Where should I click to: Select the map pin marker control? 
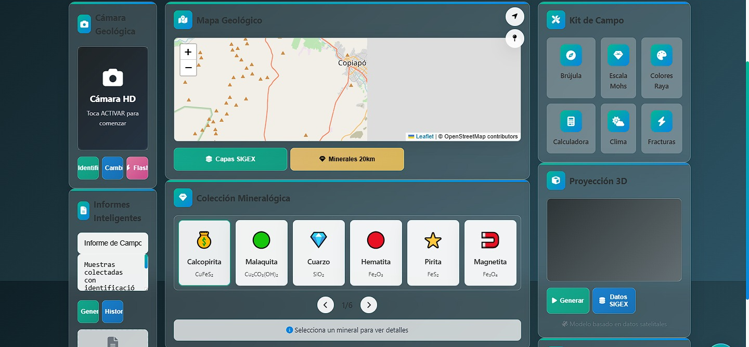tap(514, 38)
